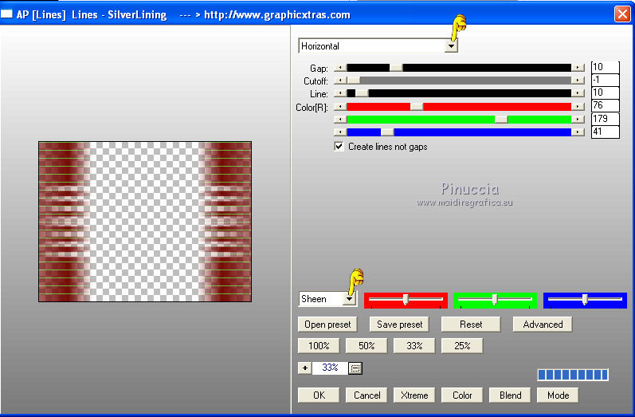The image size is (635, 417).
Task: Click the Line slider right arrow
Action: pyautogui.click(x=578, y=93)
